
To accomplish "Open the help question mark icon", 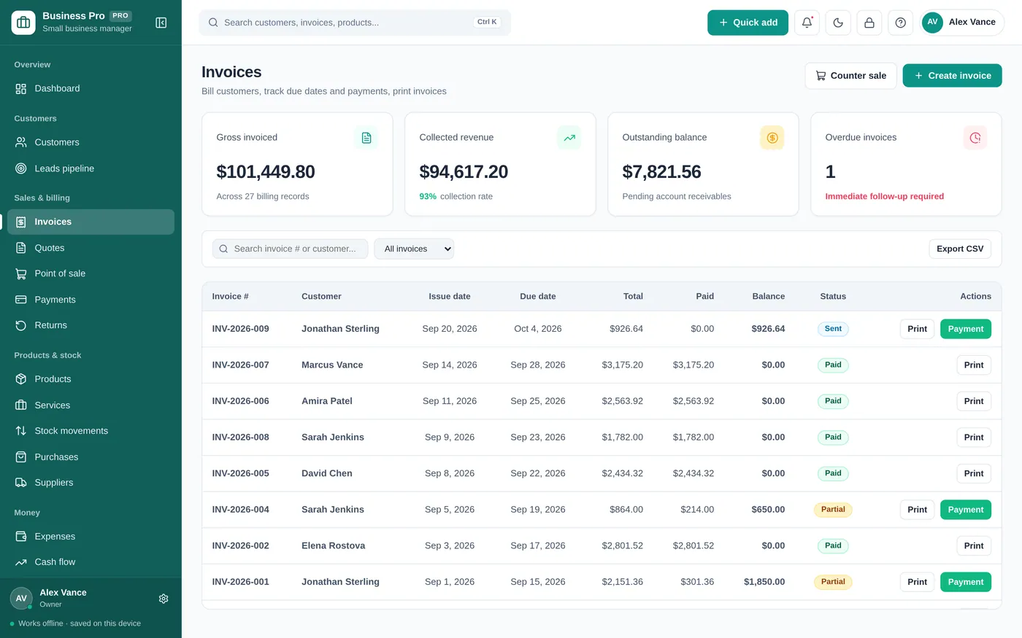I will pos(901,23).
